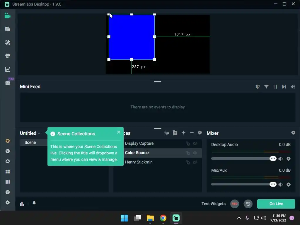Image resolution: width=300 pixels, height=225 pixels.
Task: Open the Mini Feed filter funnel icon
Action: pyautogui.click(x=266, y=87)
